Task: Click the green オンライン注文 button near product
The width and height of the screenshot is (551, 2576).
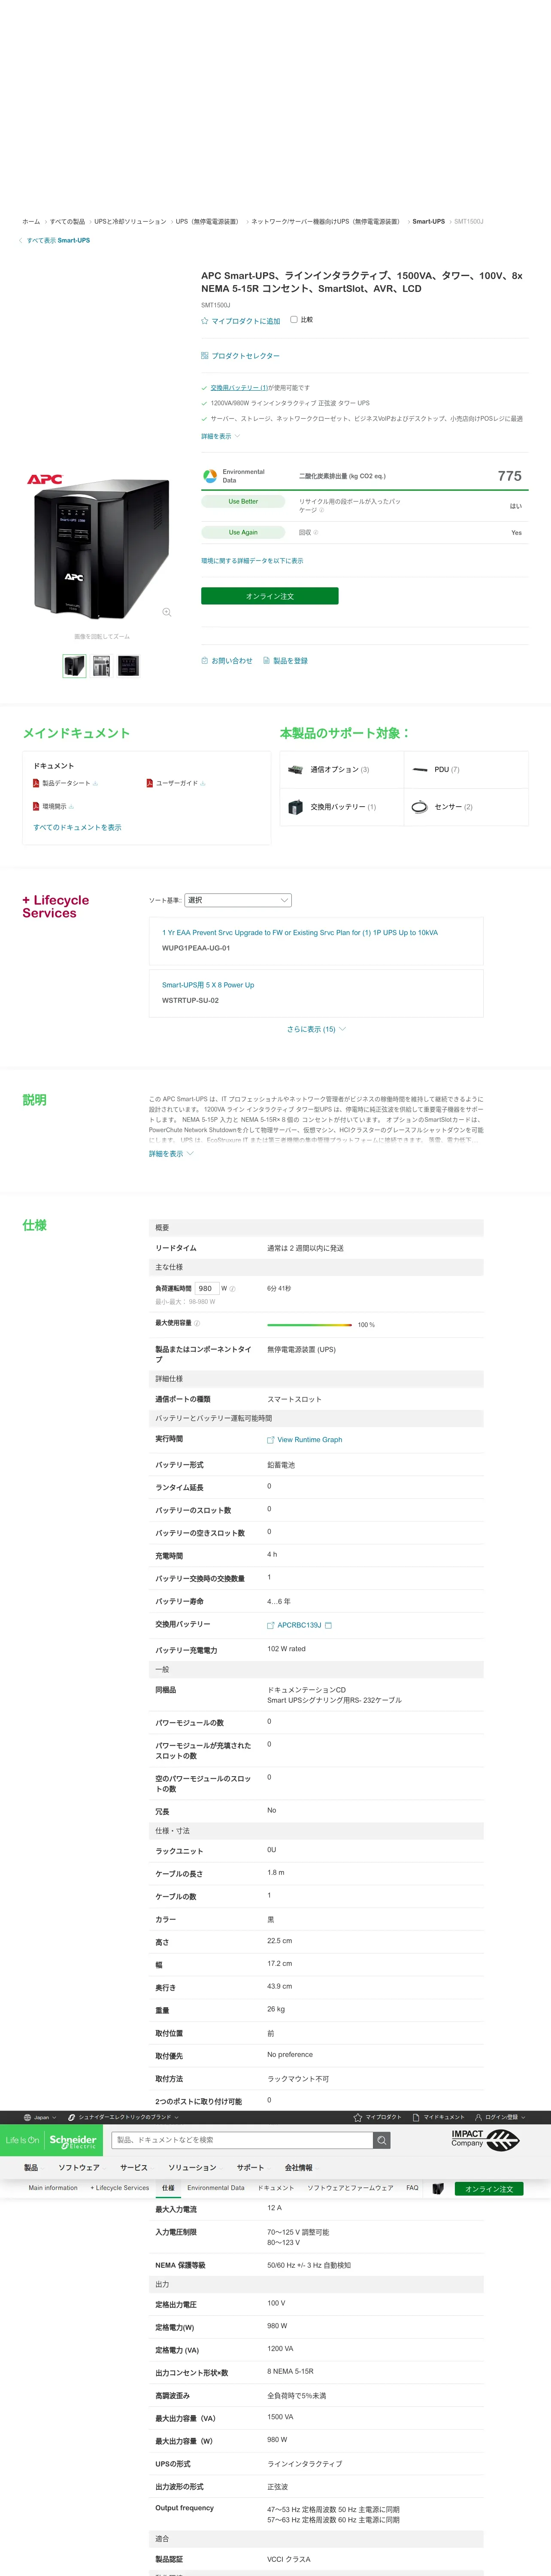Action: [x=270, y=596]
